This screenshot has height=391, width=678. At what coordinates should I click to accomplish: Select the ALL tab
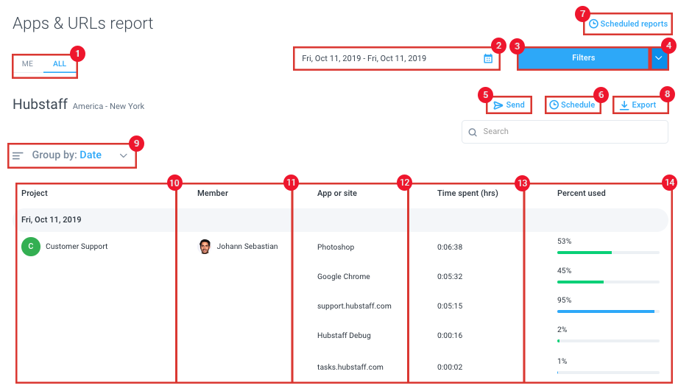coord(59,64)
